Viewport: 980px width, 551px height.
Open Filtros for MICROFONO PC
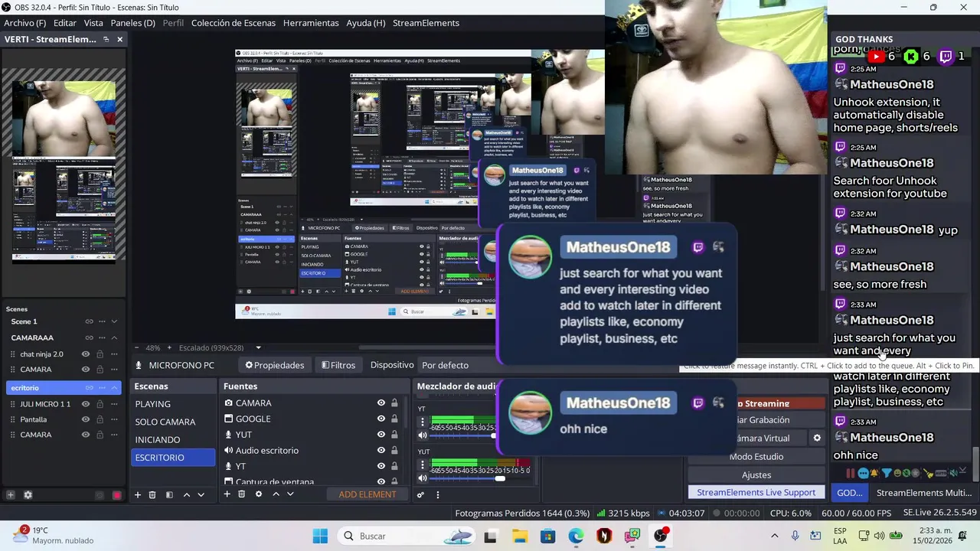pos(338,365)
